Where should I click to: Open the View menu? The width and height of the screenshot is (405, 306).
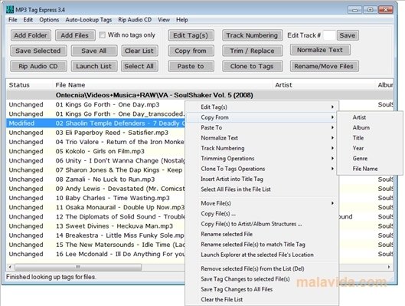click(164, 20)
